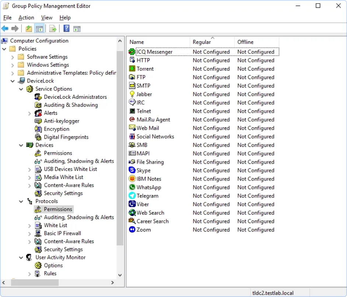Sort list by Name column header

click(x=158, y=42)
